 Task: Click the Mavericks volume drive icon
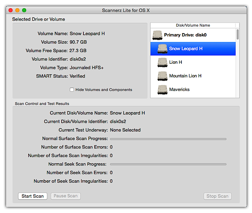point(162,90)
